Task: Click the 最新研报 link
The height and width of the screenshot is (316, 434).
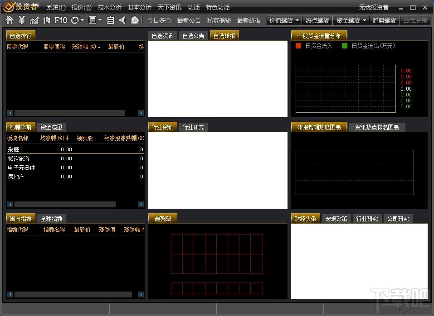Action: [x=249, y=20]
